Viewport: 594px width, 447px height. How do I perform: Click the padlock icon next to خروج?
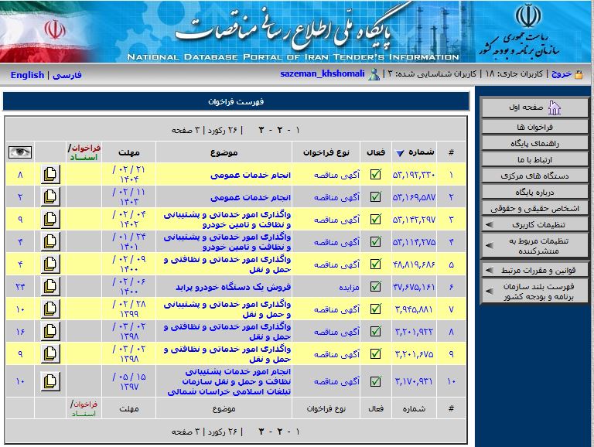(x=579, y=74)
